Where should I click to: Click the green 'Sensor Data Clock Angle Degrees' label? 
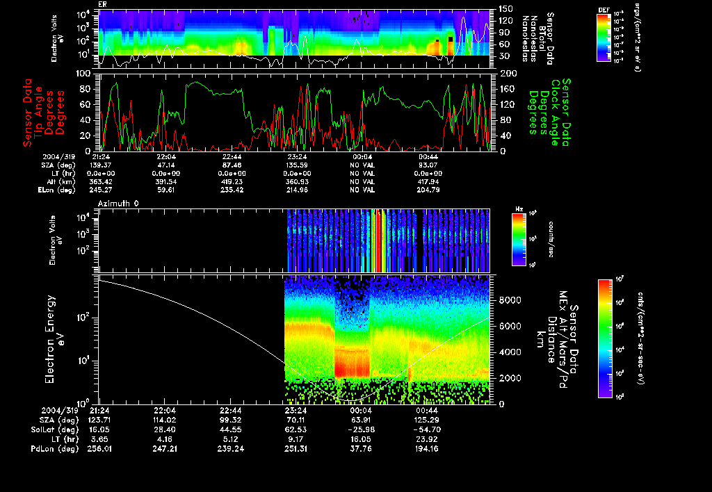tap(549, 113)
